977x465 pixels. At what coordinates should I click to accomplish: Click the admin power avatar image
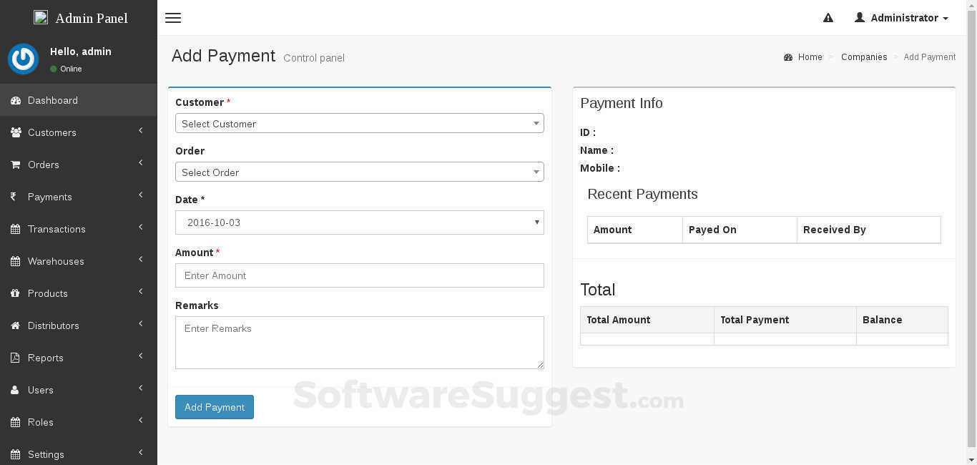(x=23, y=59)
